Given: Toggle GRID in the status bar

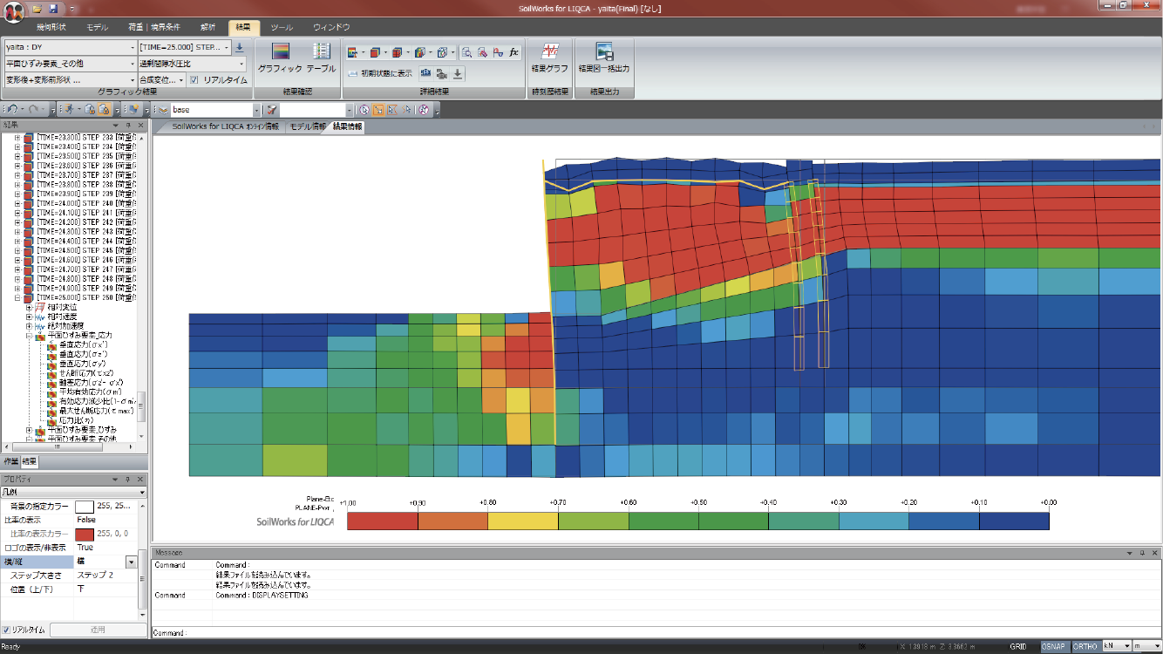Looking at the screenshot, I should [x=1018, y=646].
